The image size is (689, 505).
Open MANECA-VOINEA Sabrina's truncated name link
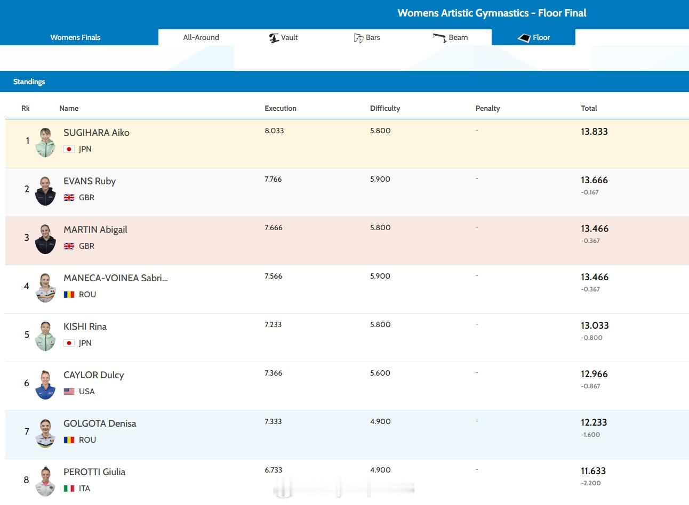[116, 278]
